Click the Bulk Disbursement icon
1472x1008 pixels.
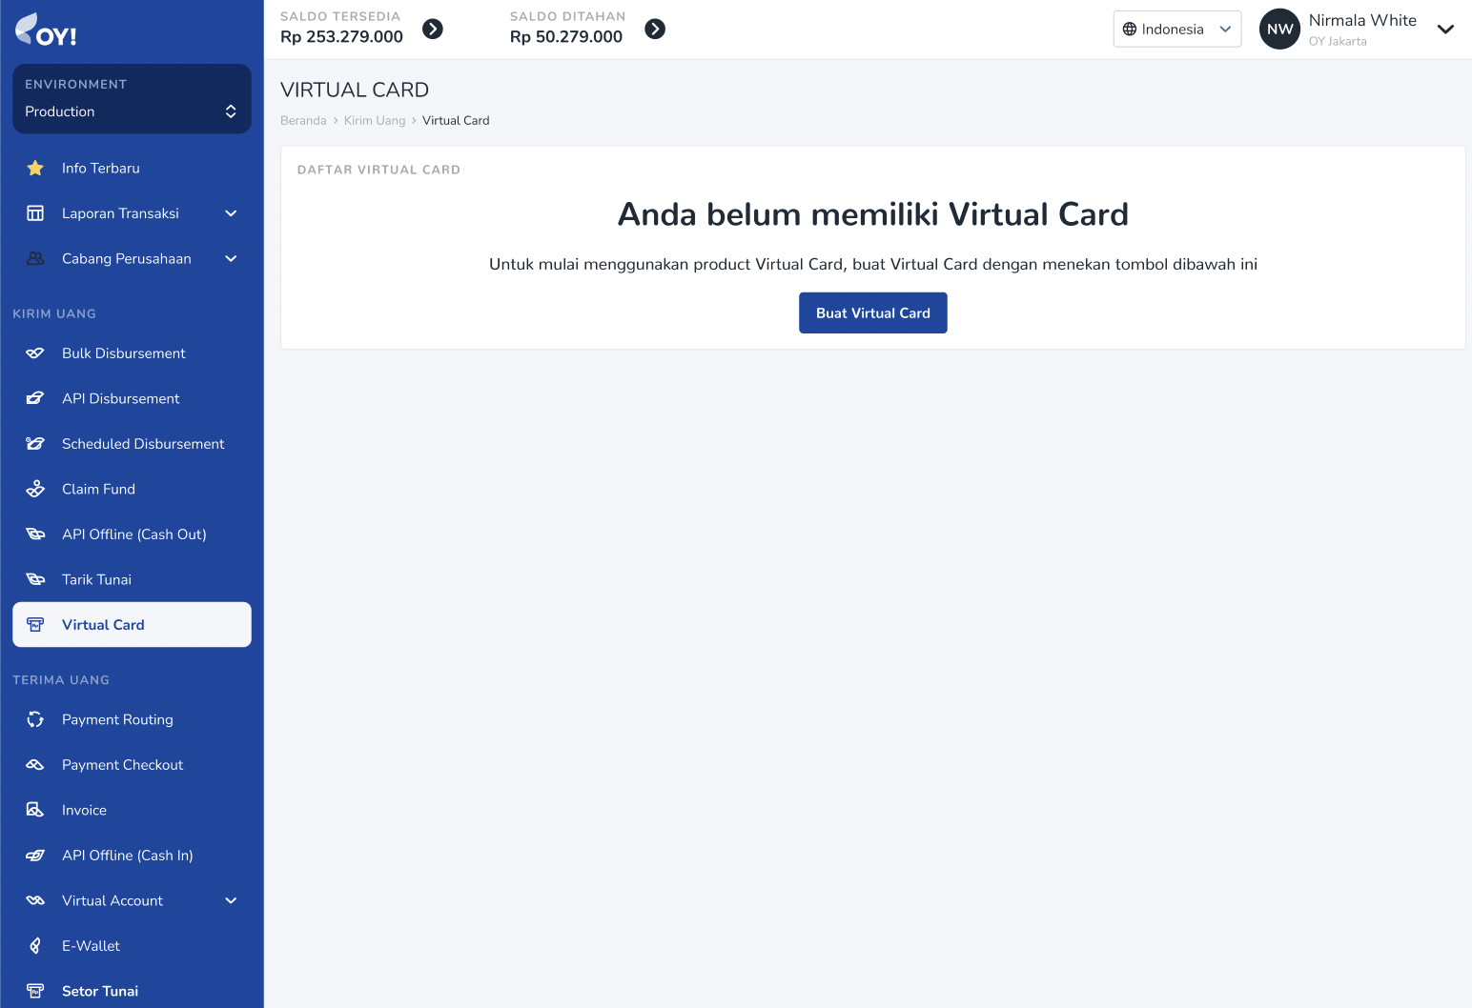(x=35, y=353)
